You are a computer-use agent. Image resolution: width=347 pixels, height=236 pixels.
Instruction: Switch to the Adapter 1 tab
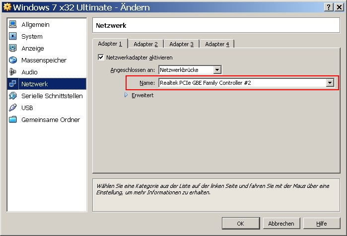click(x=110, y=44)
